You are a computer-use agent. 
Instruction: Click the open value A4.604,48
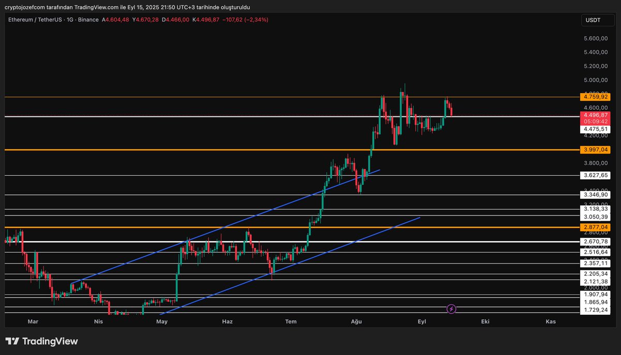pyautogui.click(x=115, y=20)
